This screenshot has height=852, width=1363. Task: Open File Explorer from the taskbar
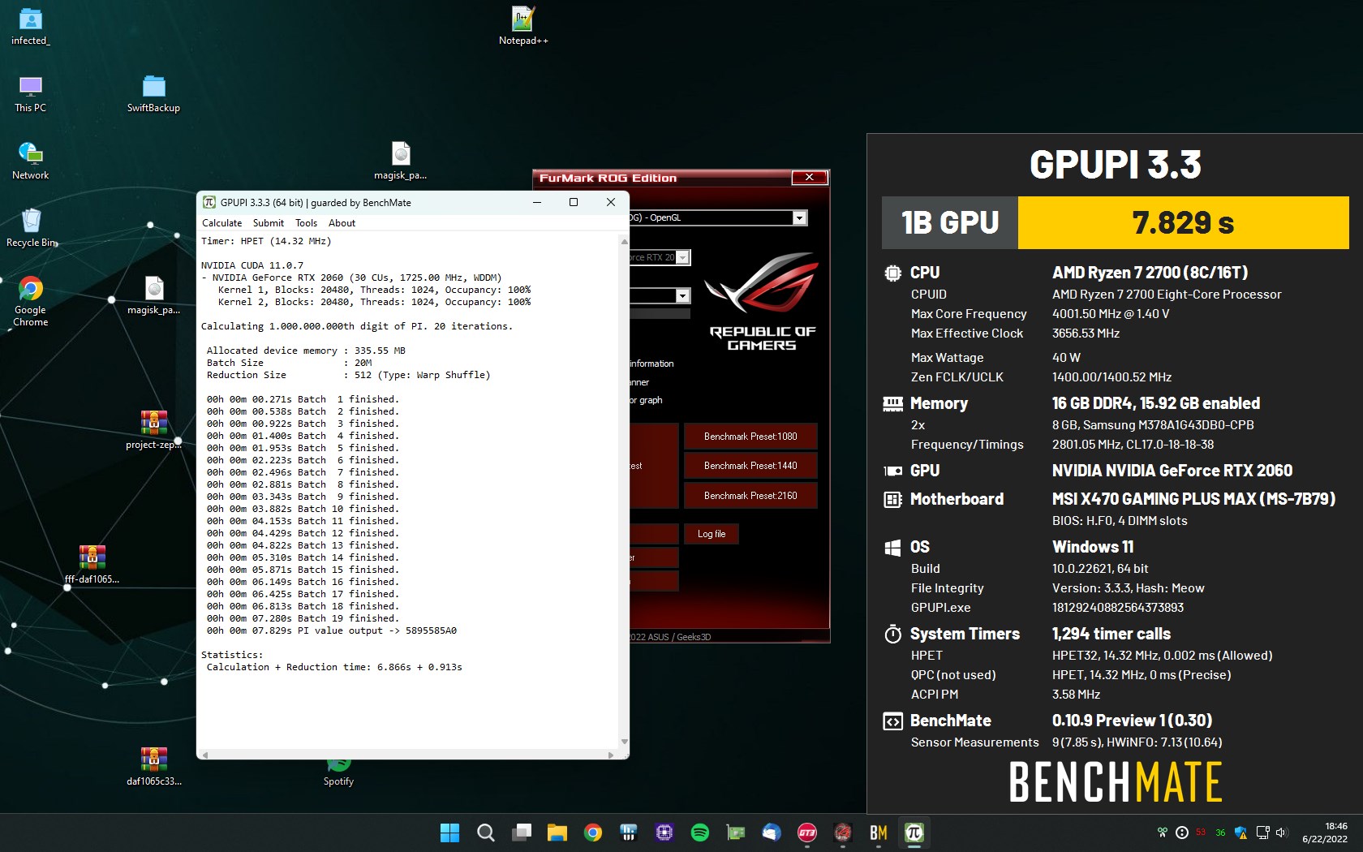pos(557,833)
